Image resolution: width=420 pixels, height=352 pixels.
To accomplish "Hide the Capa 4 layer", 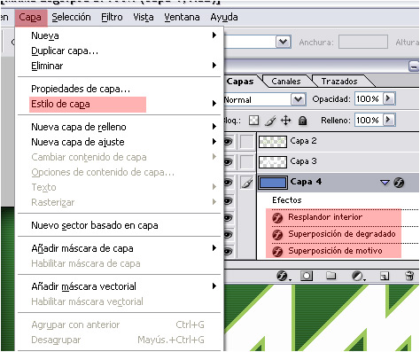I will (228, 183).
